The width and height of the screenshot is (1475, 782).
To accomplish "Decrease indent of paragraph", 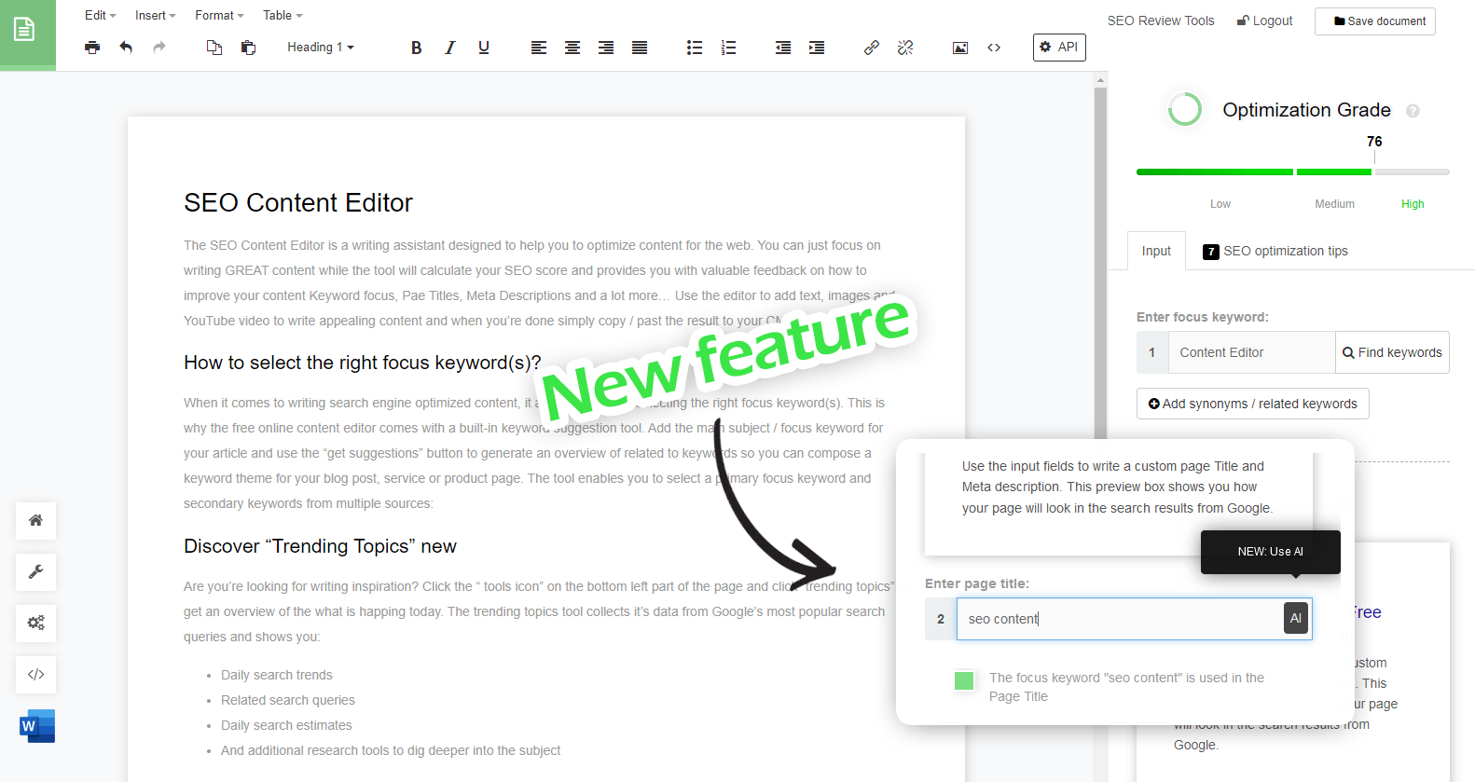I will 783,48.
